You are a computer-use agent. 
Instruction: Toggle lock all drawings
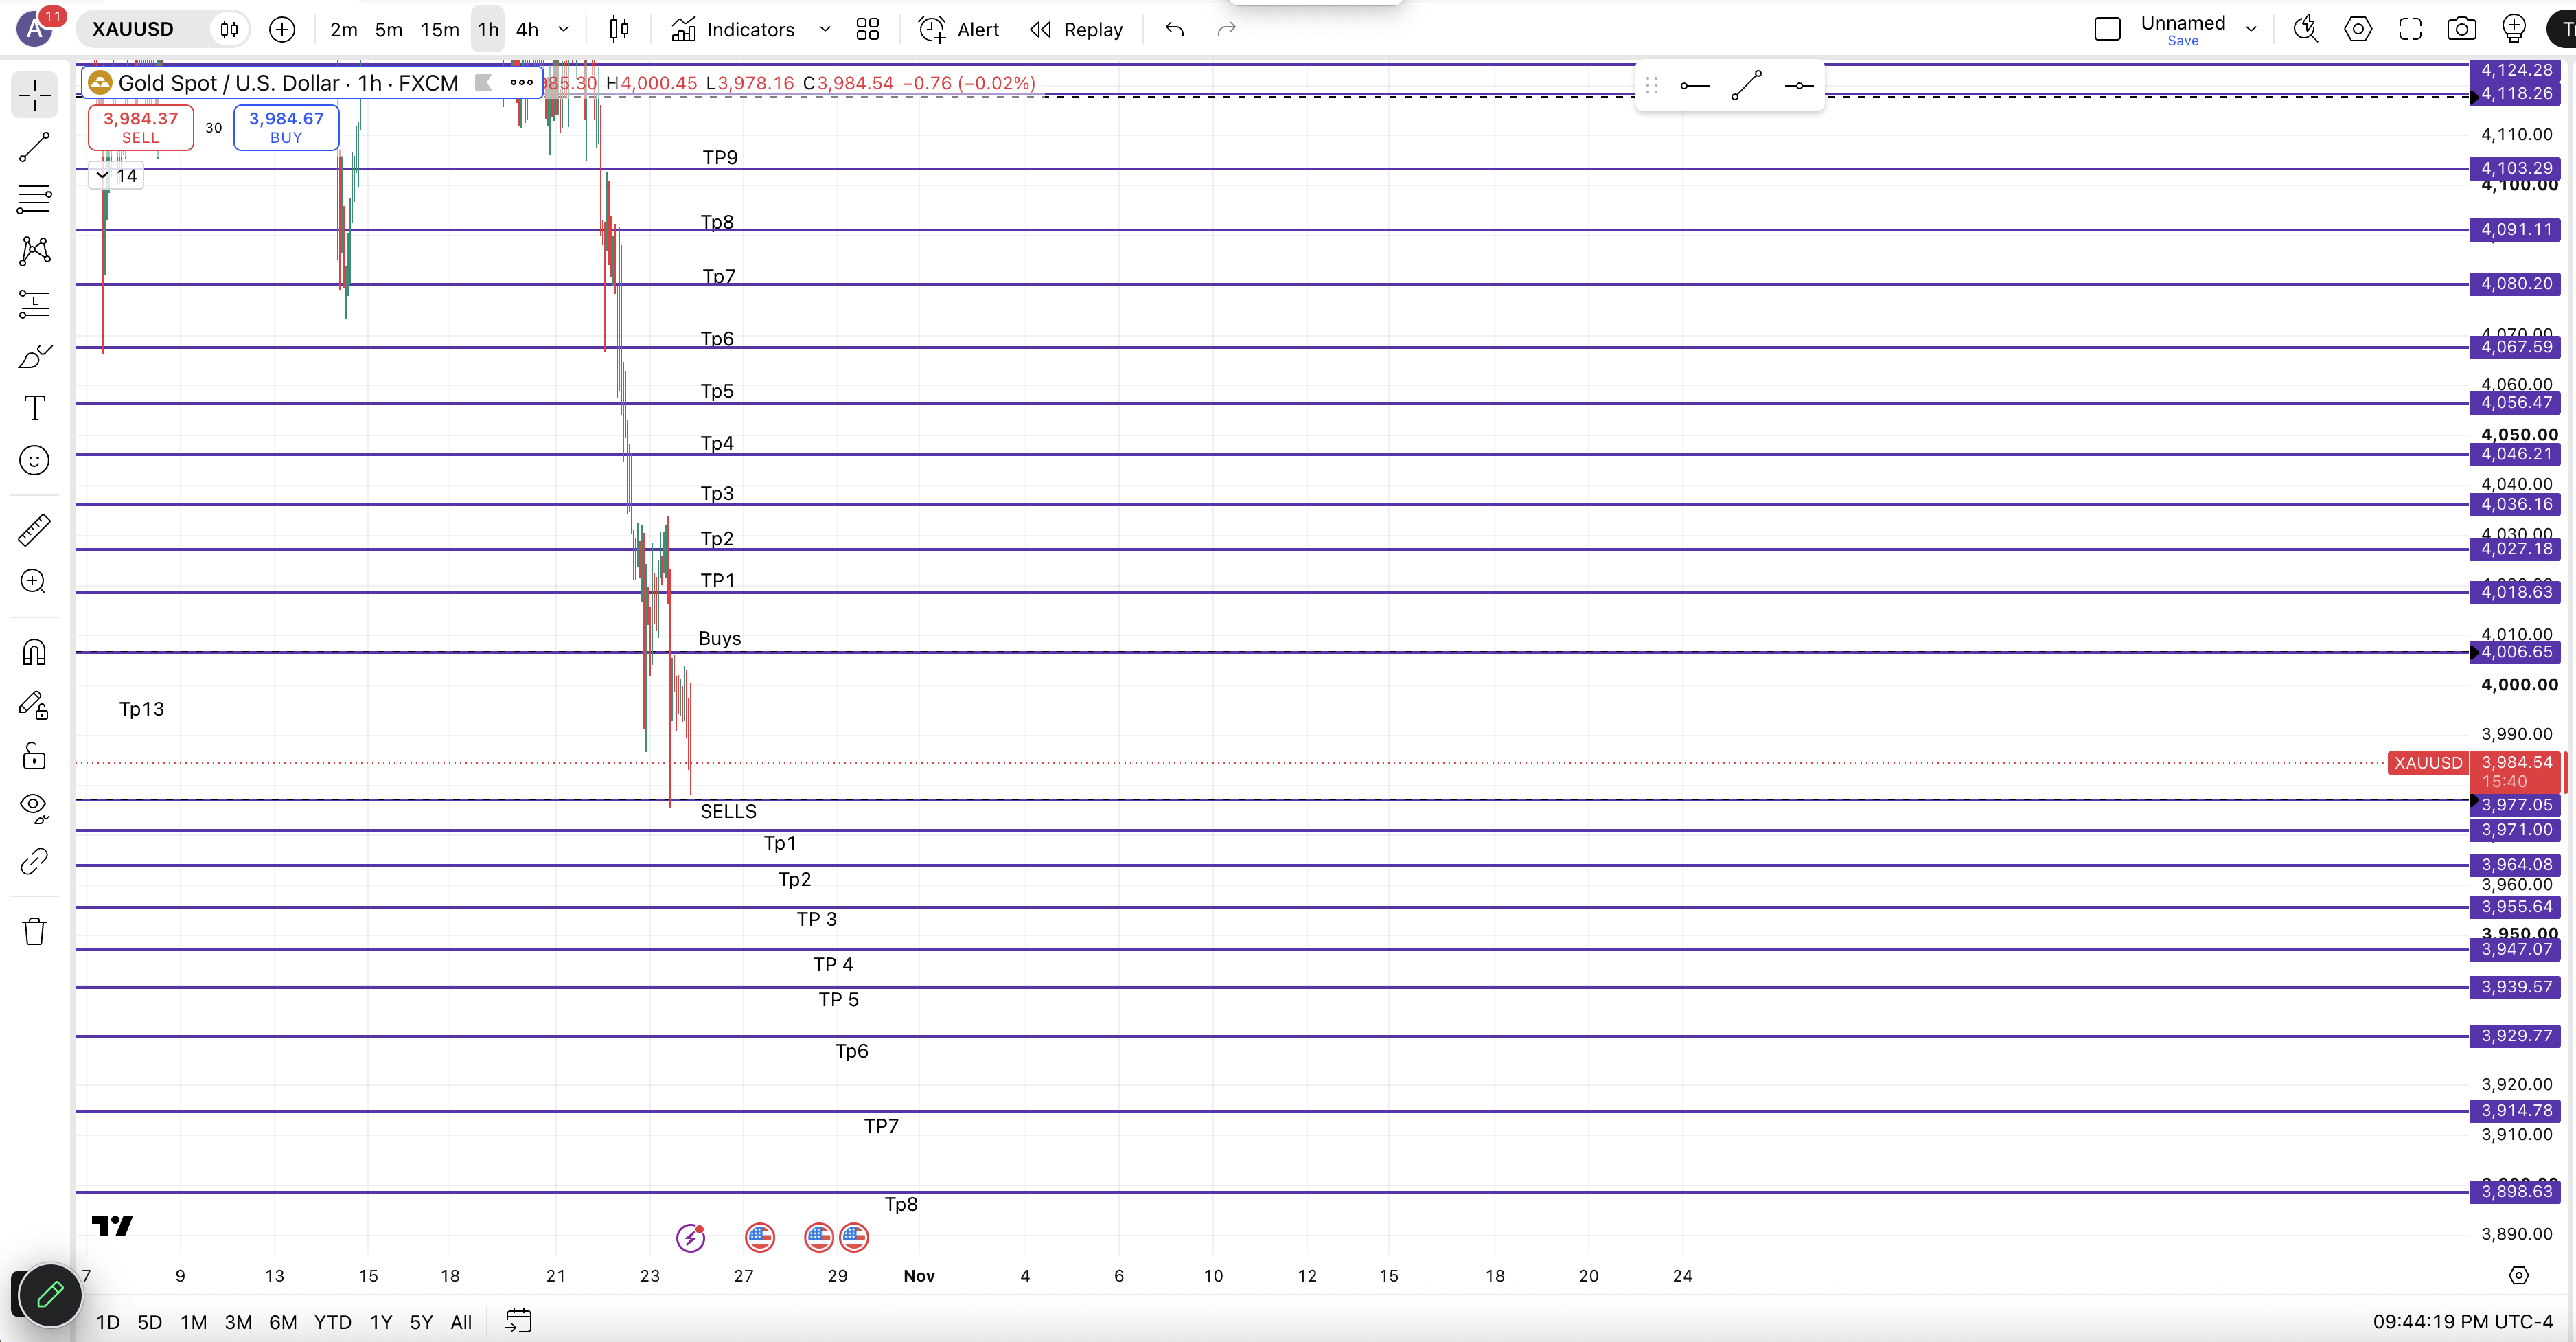(34, 756)
